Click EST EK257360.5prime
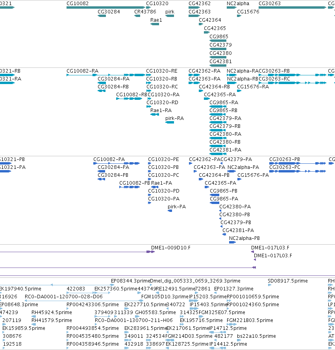 coord(116,289)
